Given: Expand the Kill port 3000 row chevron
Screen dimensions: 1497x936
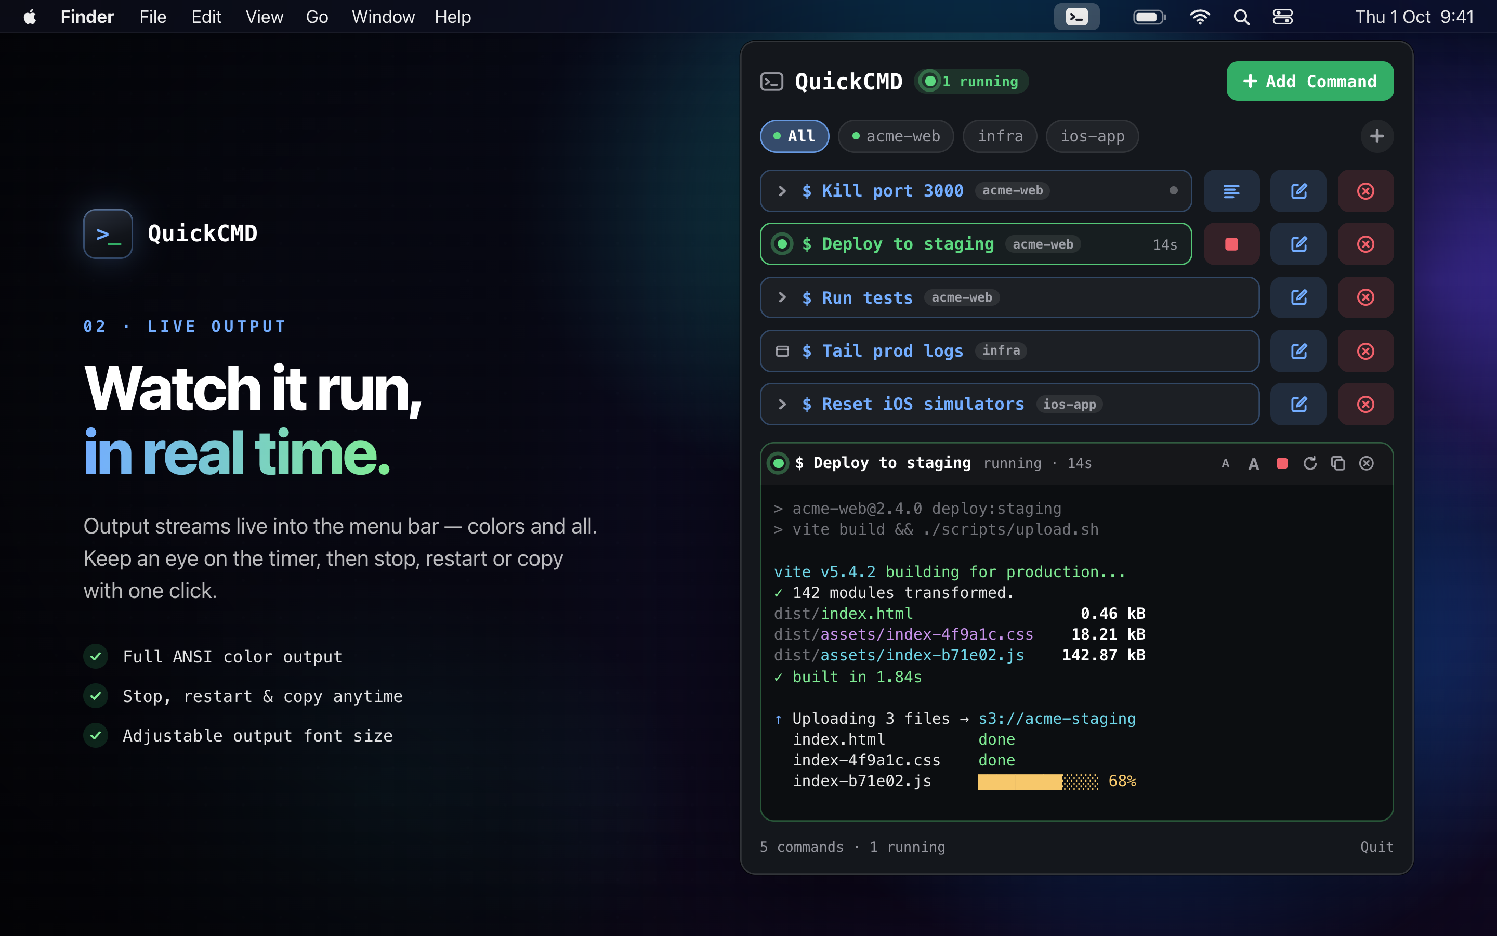Looking at the screenshot, I should (x=782, y=191).
